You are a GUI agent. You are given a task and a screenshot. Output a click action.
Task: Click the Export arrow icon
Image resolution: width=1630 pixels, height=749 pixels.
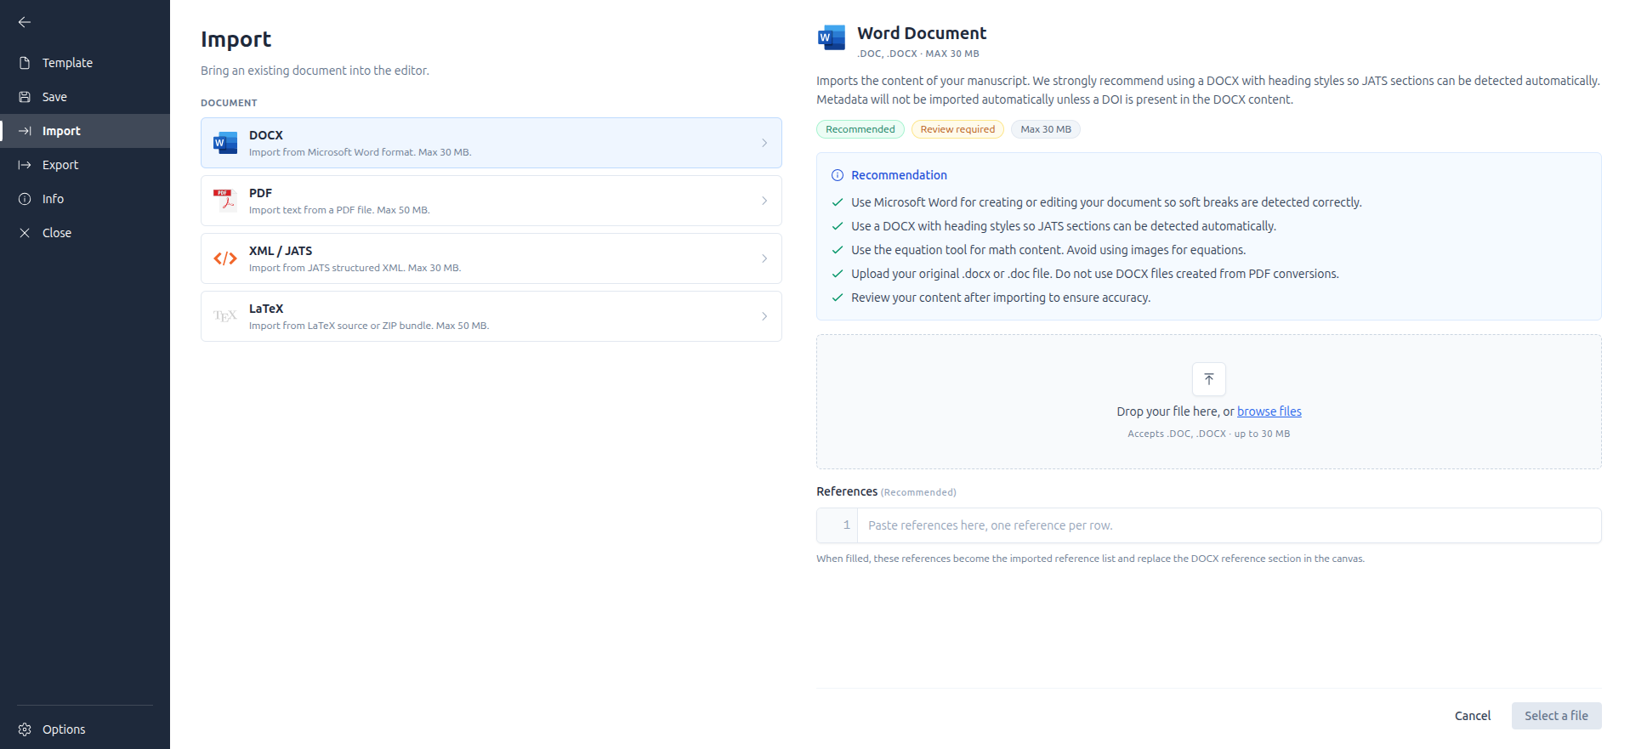tap(25, 165)
